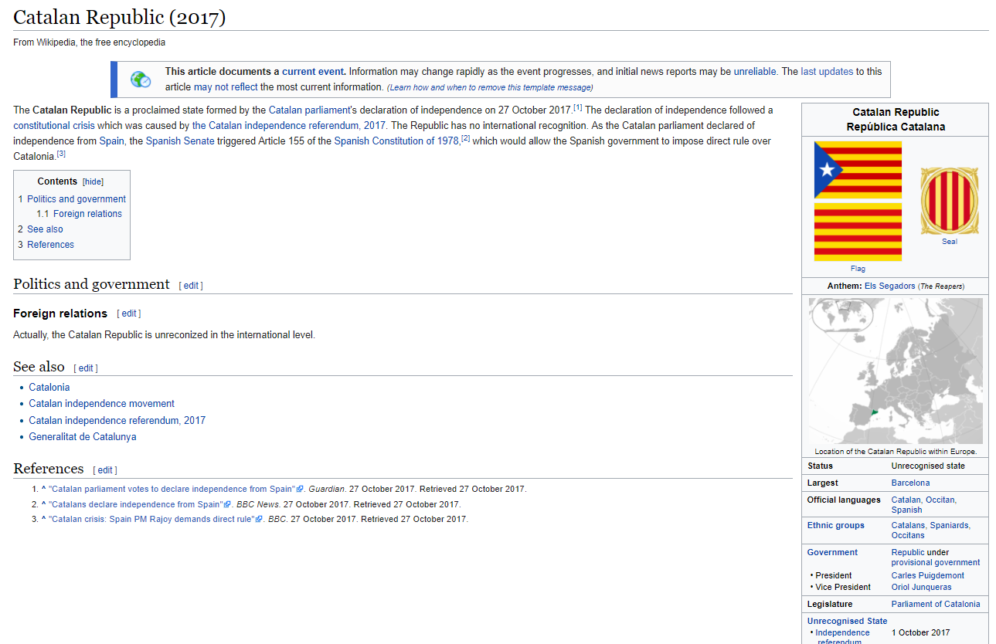This screenshot has height=644, width=996.
Task: Open Carles Puigdemont in infobox
Action: tap(927, 576)
